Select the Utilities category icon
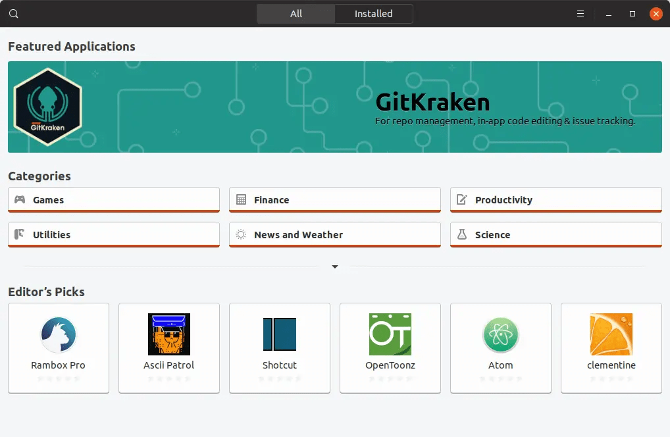This screenshot has height=437, width=670. 20,235
